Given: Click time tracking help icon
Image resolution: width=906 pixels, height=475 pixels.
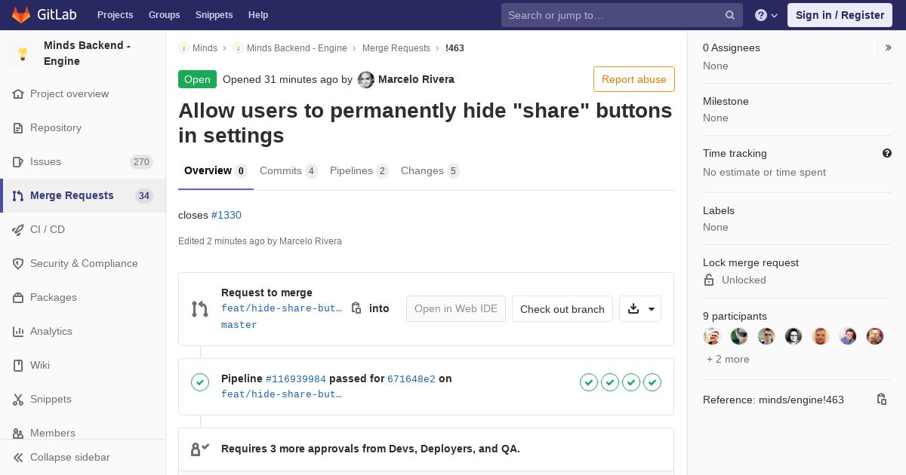Looking at the screenshot, I should point(887,153).
